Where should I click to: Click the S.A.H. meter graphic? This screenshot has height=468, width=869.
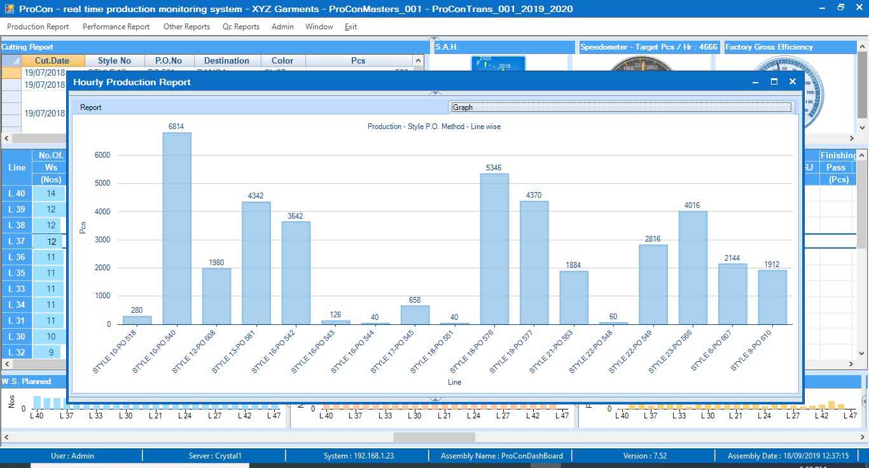(498, 64)
